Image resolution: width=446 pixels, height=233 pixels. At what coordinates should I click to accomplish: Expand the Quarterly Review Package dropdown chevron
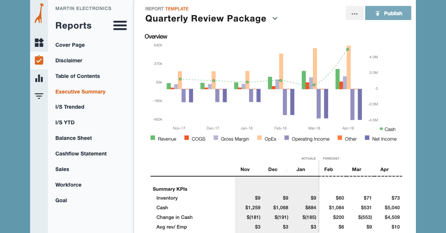coord(275,19)
